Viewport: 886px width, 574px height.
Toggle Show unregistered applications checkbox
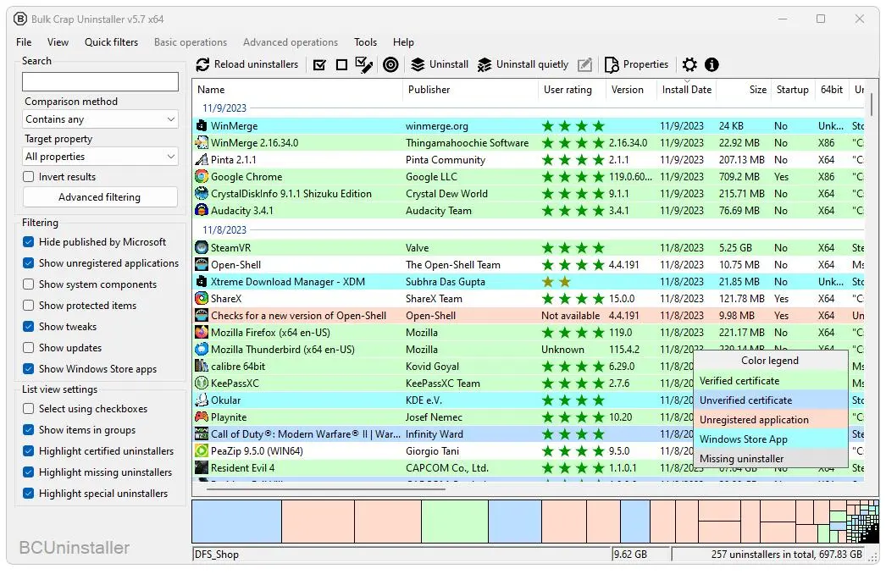(x=28, y=263)
